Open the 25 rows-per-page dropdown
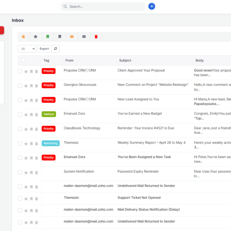The width and height of the screenshot is (231, 231). pos(27,49)
